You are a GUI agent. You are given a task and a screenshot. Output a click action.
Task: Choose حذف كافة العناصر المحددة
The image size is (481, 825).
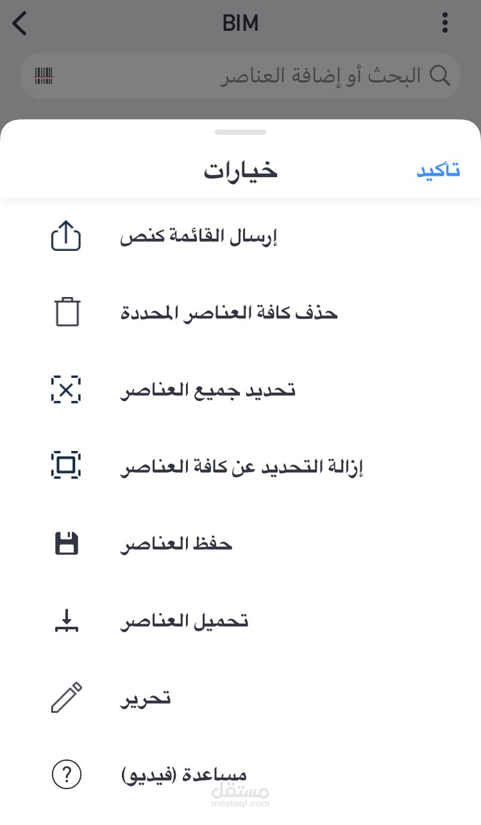[240, 313]
